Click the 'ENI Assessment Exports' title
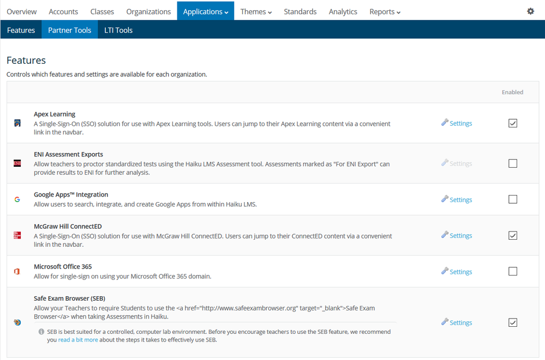Viewport: 545px width, 360px height. click(69, 155)
